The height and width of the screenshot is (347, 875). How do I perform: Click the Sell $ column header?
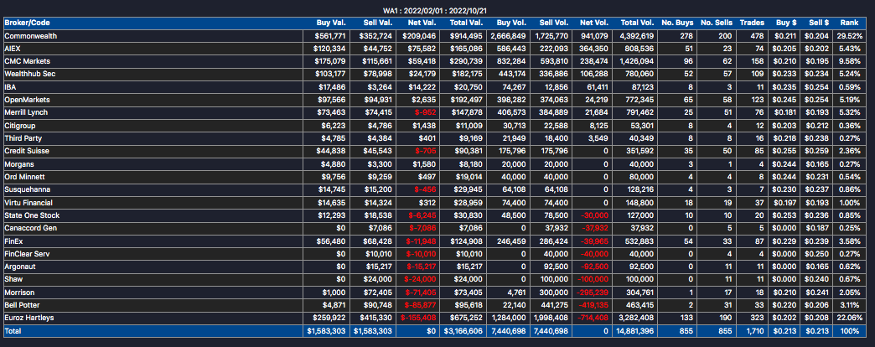817,23
